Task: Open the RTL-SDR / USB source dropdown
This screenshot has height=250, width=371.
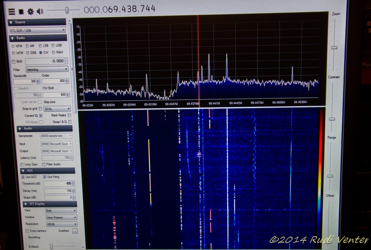Action: click(x=38, y=30)
